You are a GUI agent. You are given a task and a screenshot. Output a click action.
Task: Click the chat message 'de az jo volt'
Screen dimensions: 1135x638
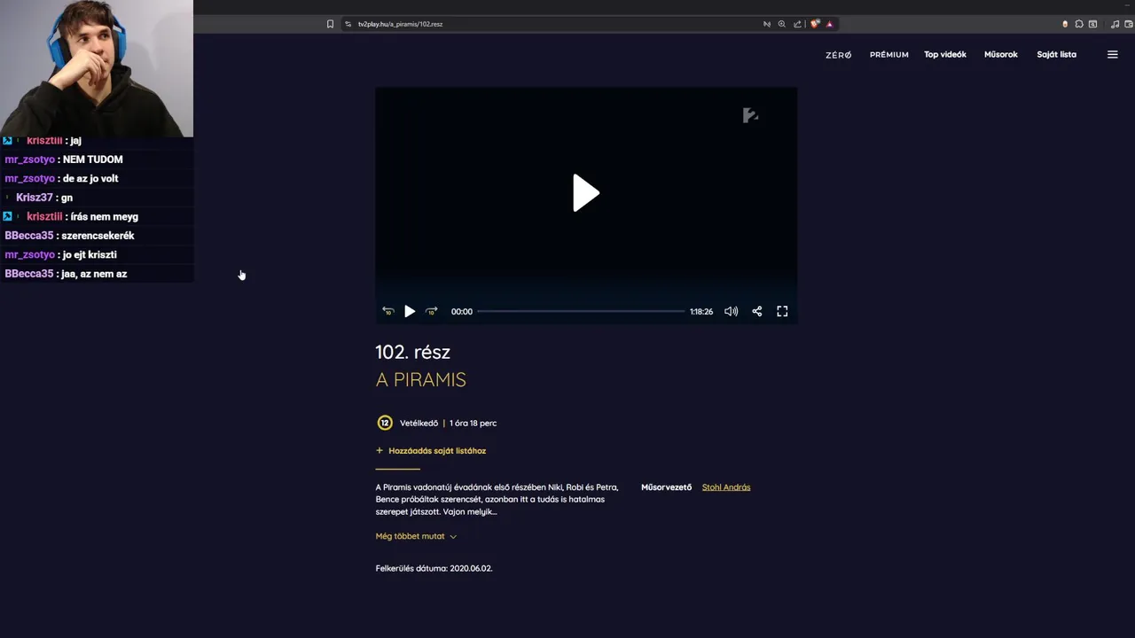point(90,178)
